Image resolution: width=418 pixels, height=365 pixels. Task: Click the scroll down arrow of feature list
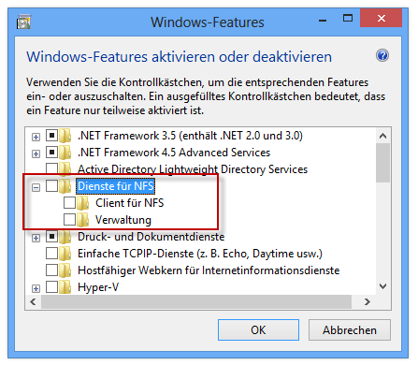pyautogui.click(x=383, y=286)
